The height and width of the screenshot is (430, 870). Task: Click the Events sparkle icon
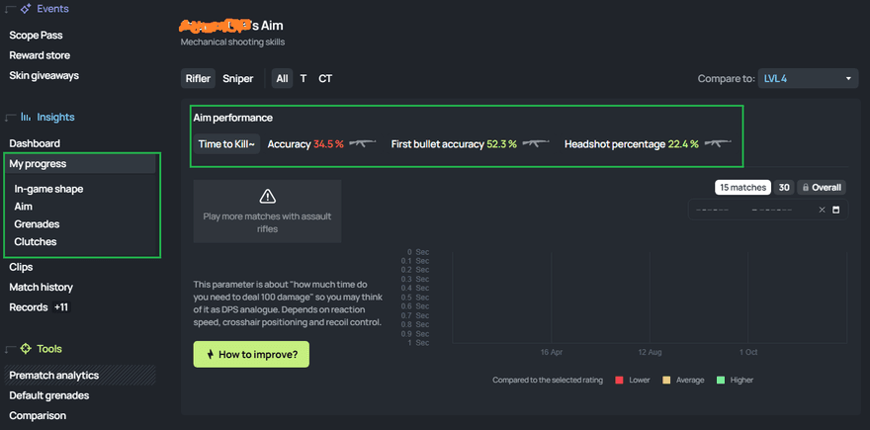26,8
